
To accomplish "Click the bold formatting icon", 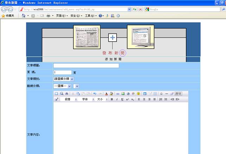I will click(112, 100).
